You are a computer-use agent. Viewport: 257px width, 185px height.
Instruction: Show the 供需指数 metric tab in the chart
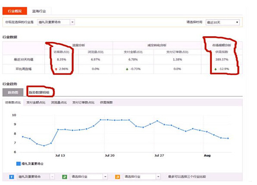[x=106, y=103]
